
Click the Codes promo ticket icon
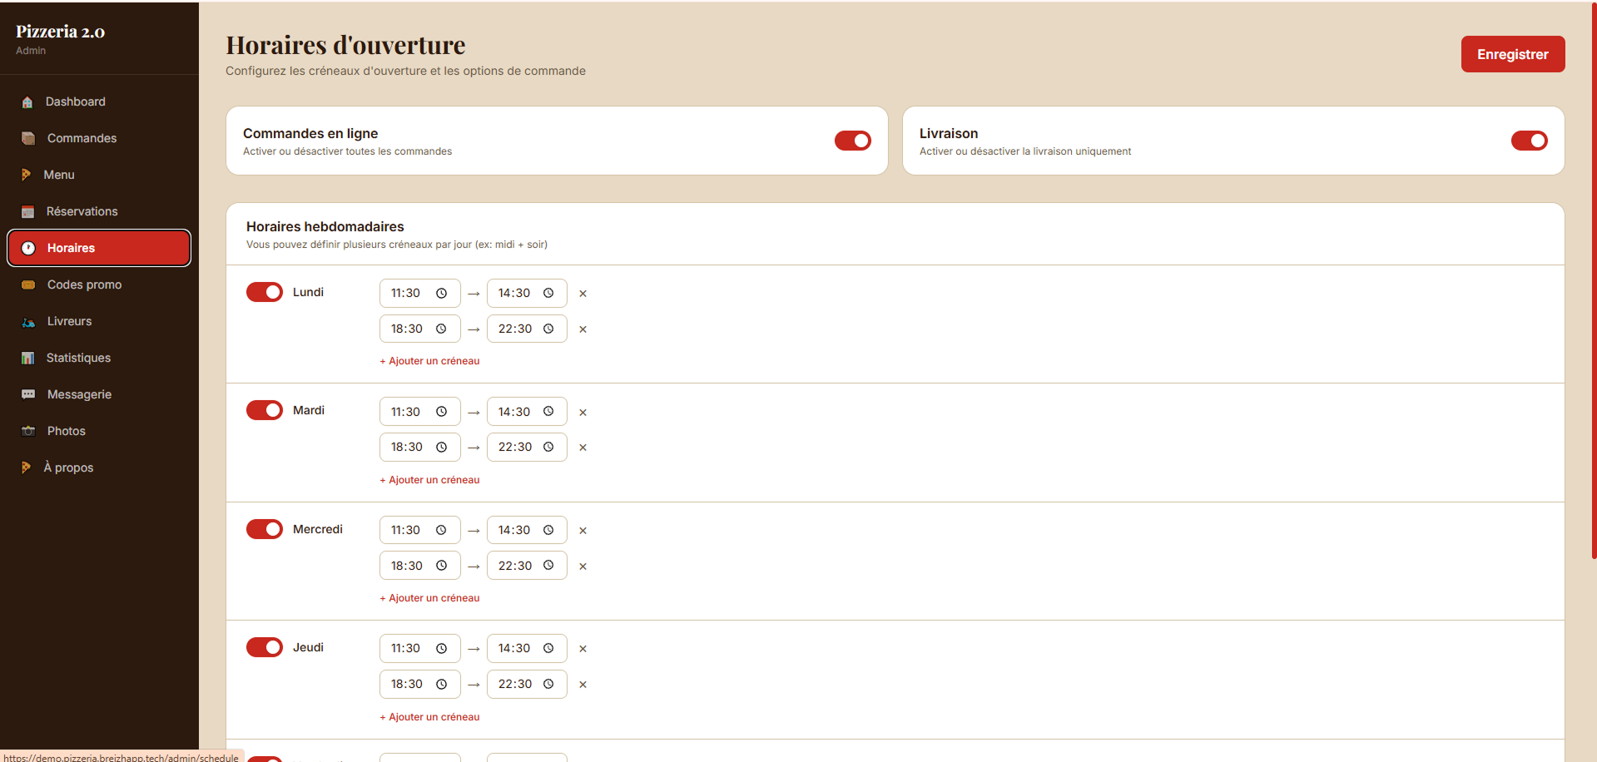[x=28, y=285]
